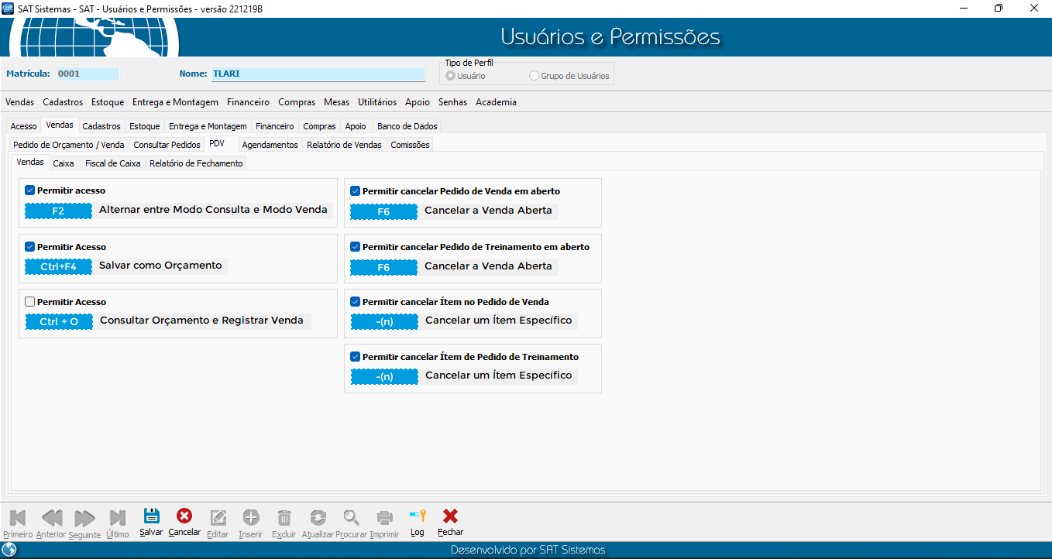Image resolution: width=1052 pixels, height=559 pixels.
Task: Click the Nome input field
Action: tap(318, 74)
